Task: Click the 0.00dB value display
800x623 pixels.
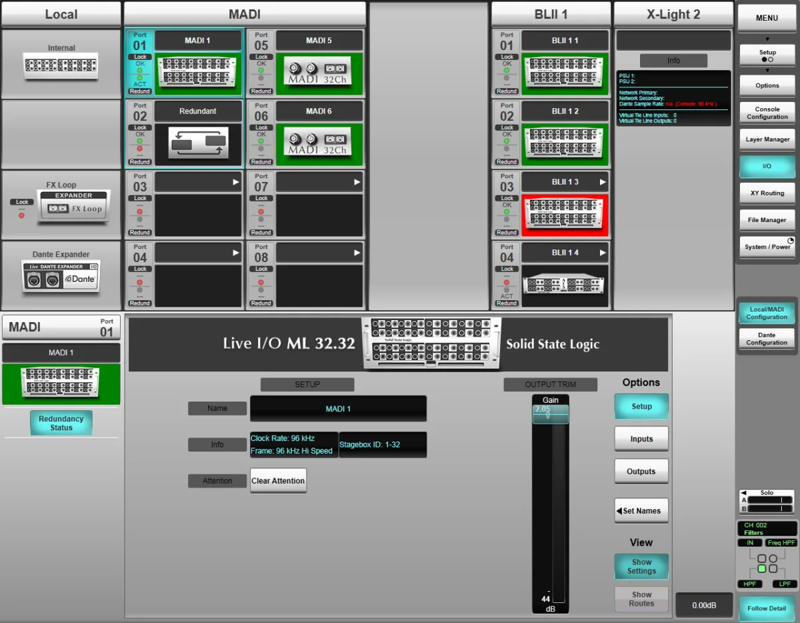Action: [703, 605]
